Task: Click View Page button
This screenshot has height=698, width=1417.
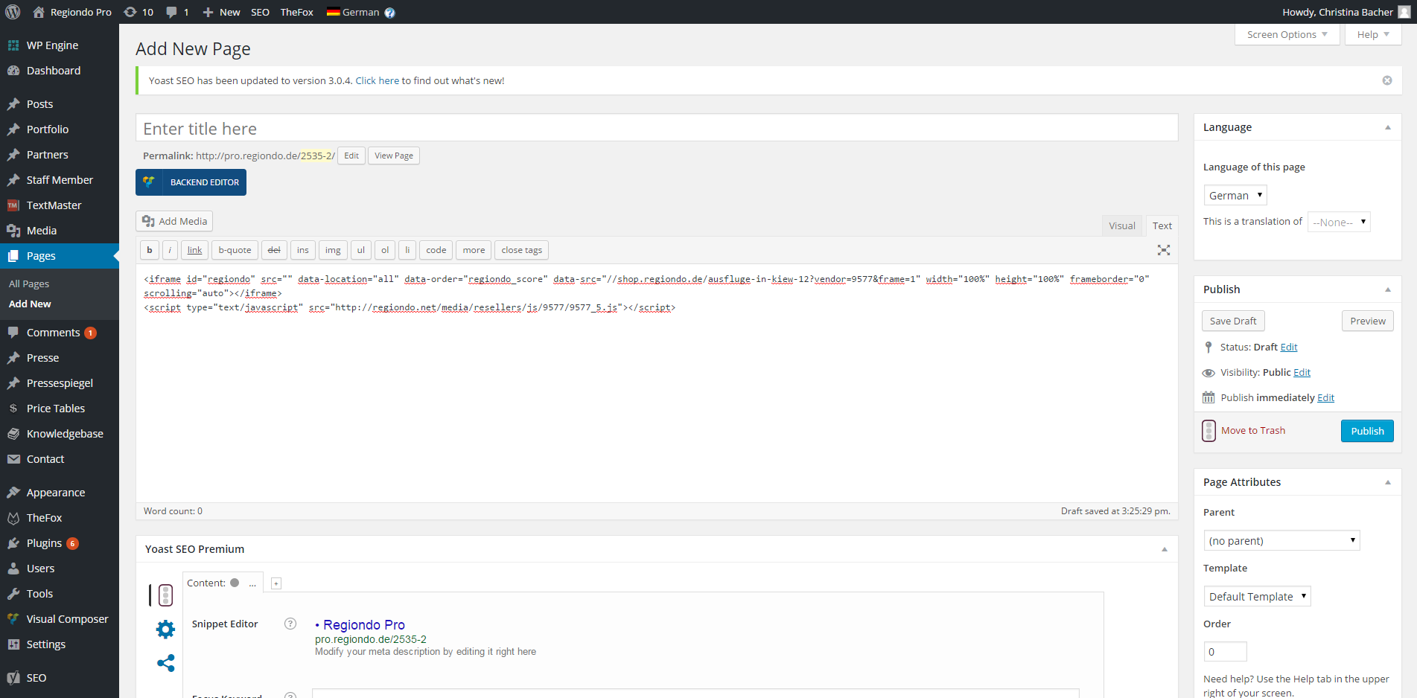Action: pos(394,156)
